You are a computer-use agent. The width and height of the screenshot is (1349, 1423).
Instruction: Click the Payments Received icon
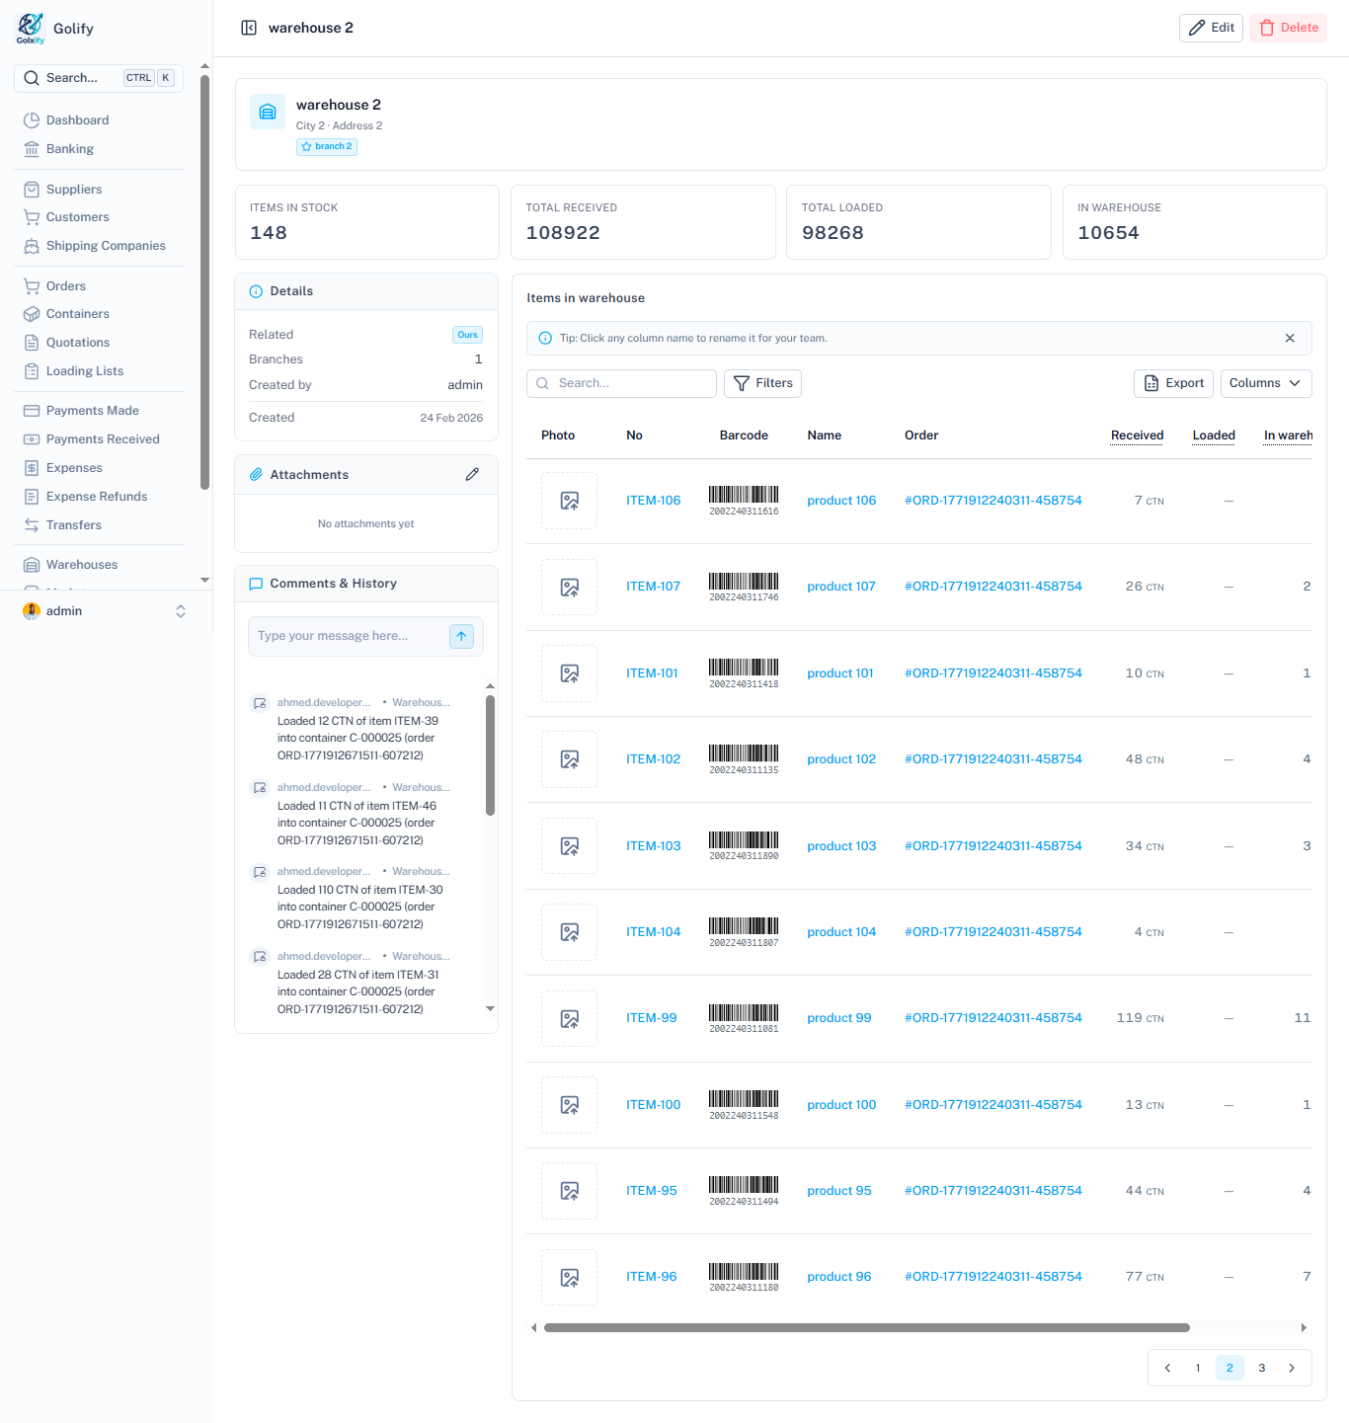tap(32, 439)
